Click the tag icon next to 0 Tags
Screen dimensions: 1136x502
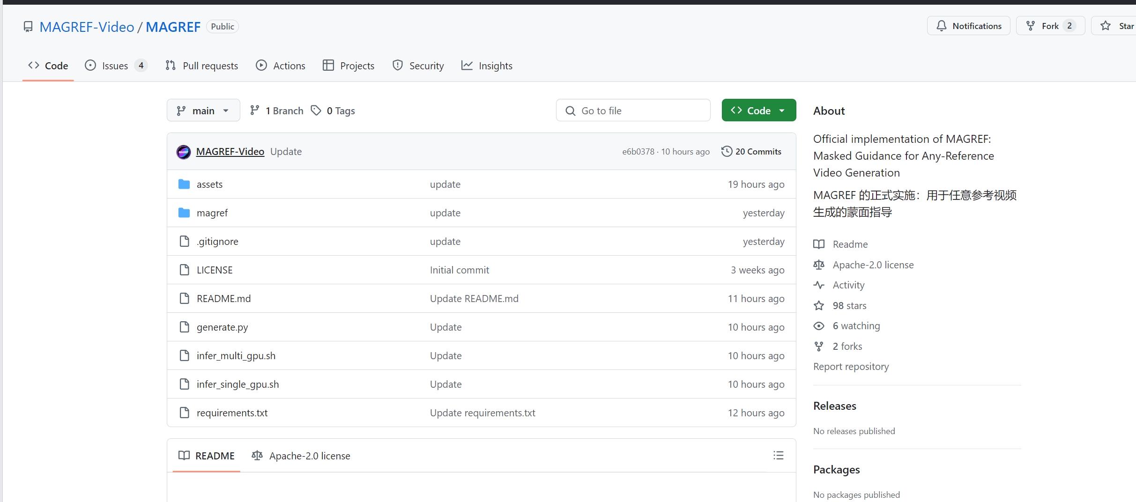(x=316, y=111)
